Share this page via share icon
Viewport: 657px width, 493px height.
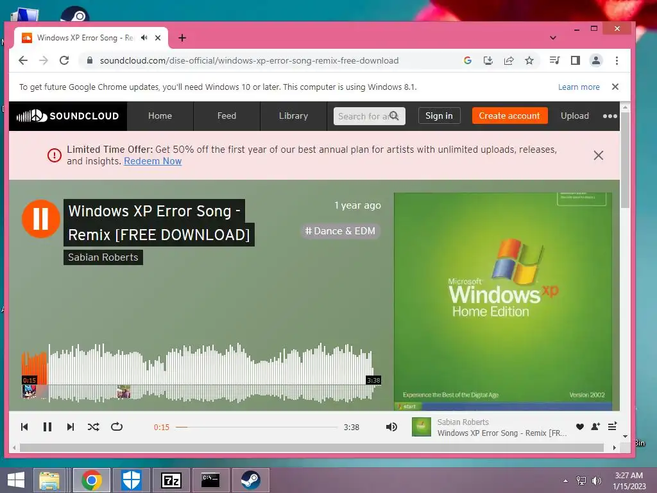[509, 60]
